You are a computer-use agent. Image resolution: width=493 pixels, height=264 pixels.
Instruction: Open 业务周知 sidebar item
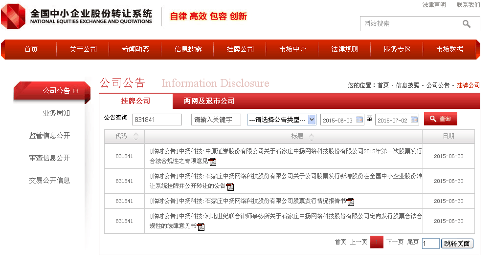coord(56,113)
